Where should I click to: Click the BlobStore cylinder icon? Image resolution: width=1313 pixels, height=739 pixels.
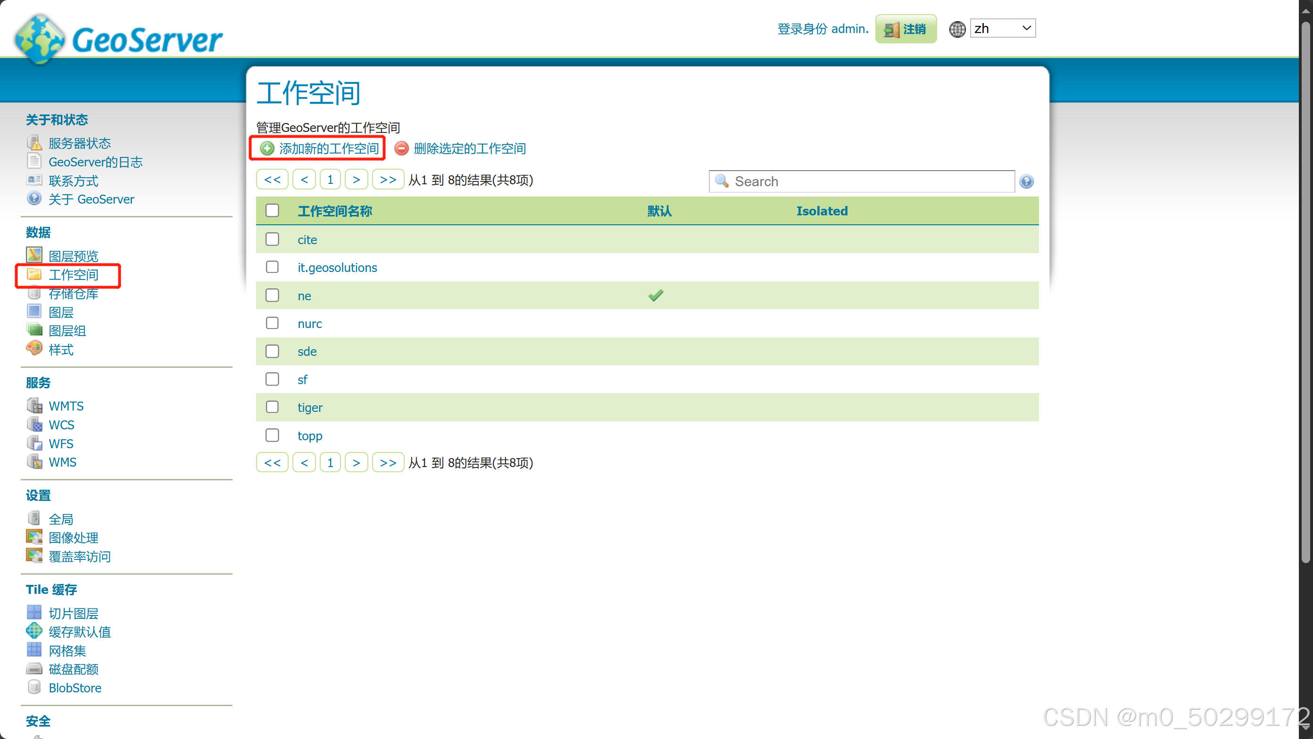(34, 687)
